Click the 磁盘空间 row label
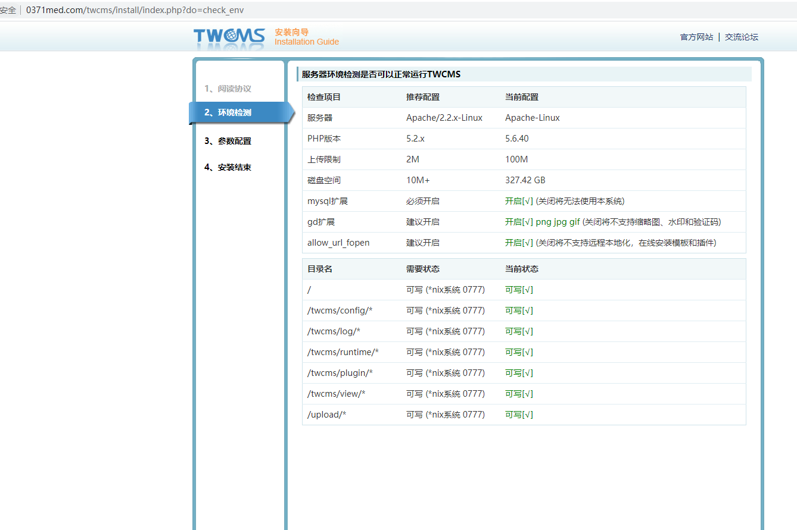 324,180
